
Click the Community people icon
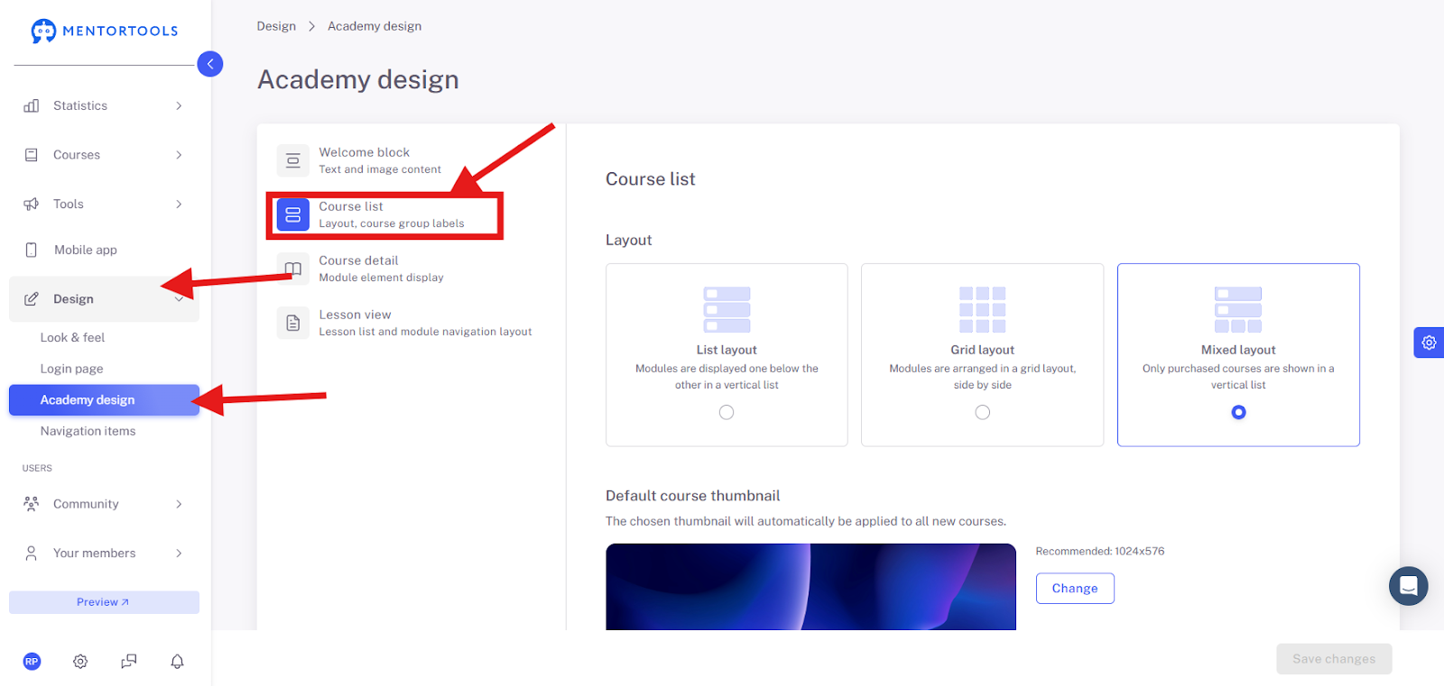click(32, 504)
